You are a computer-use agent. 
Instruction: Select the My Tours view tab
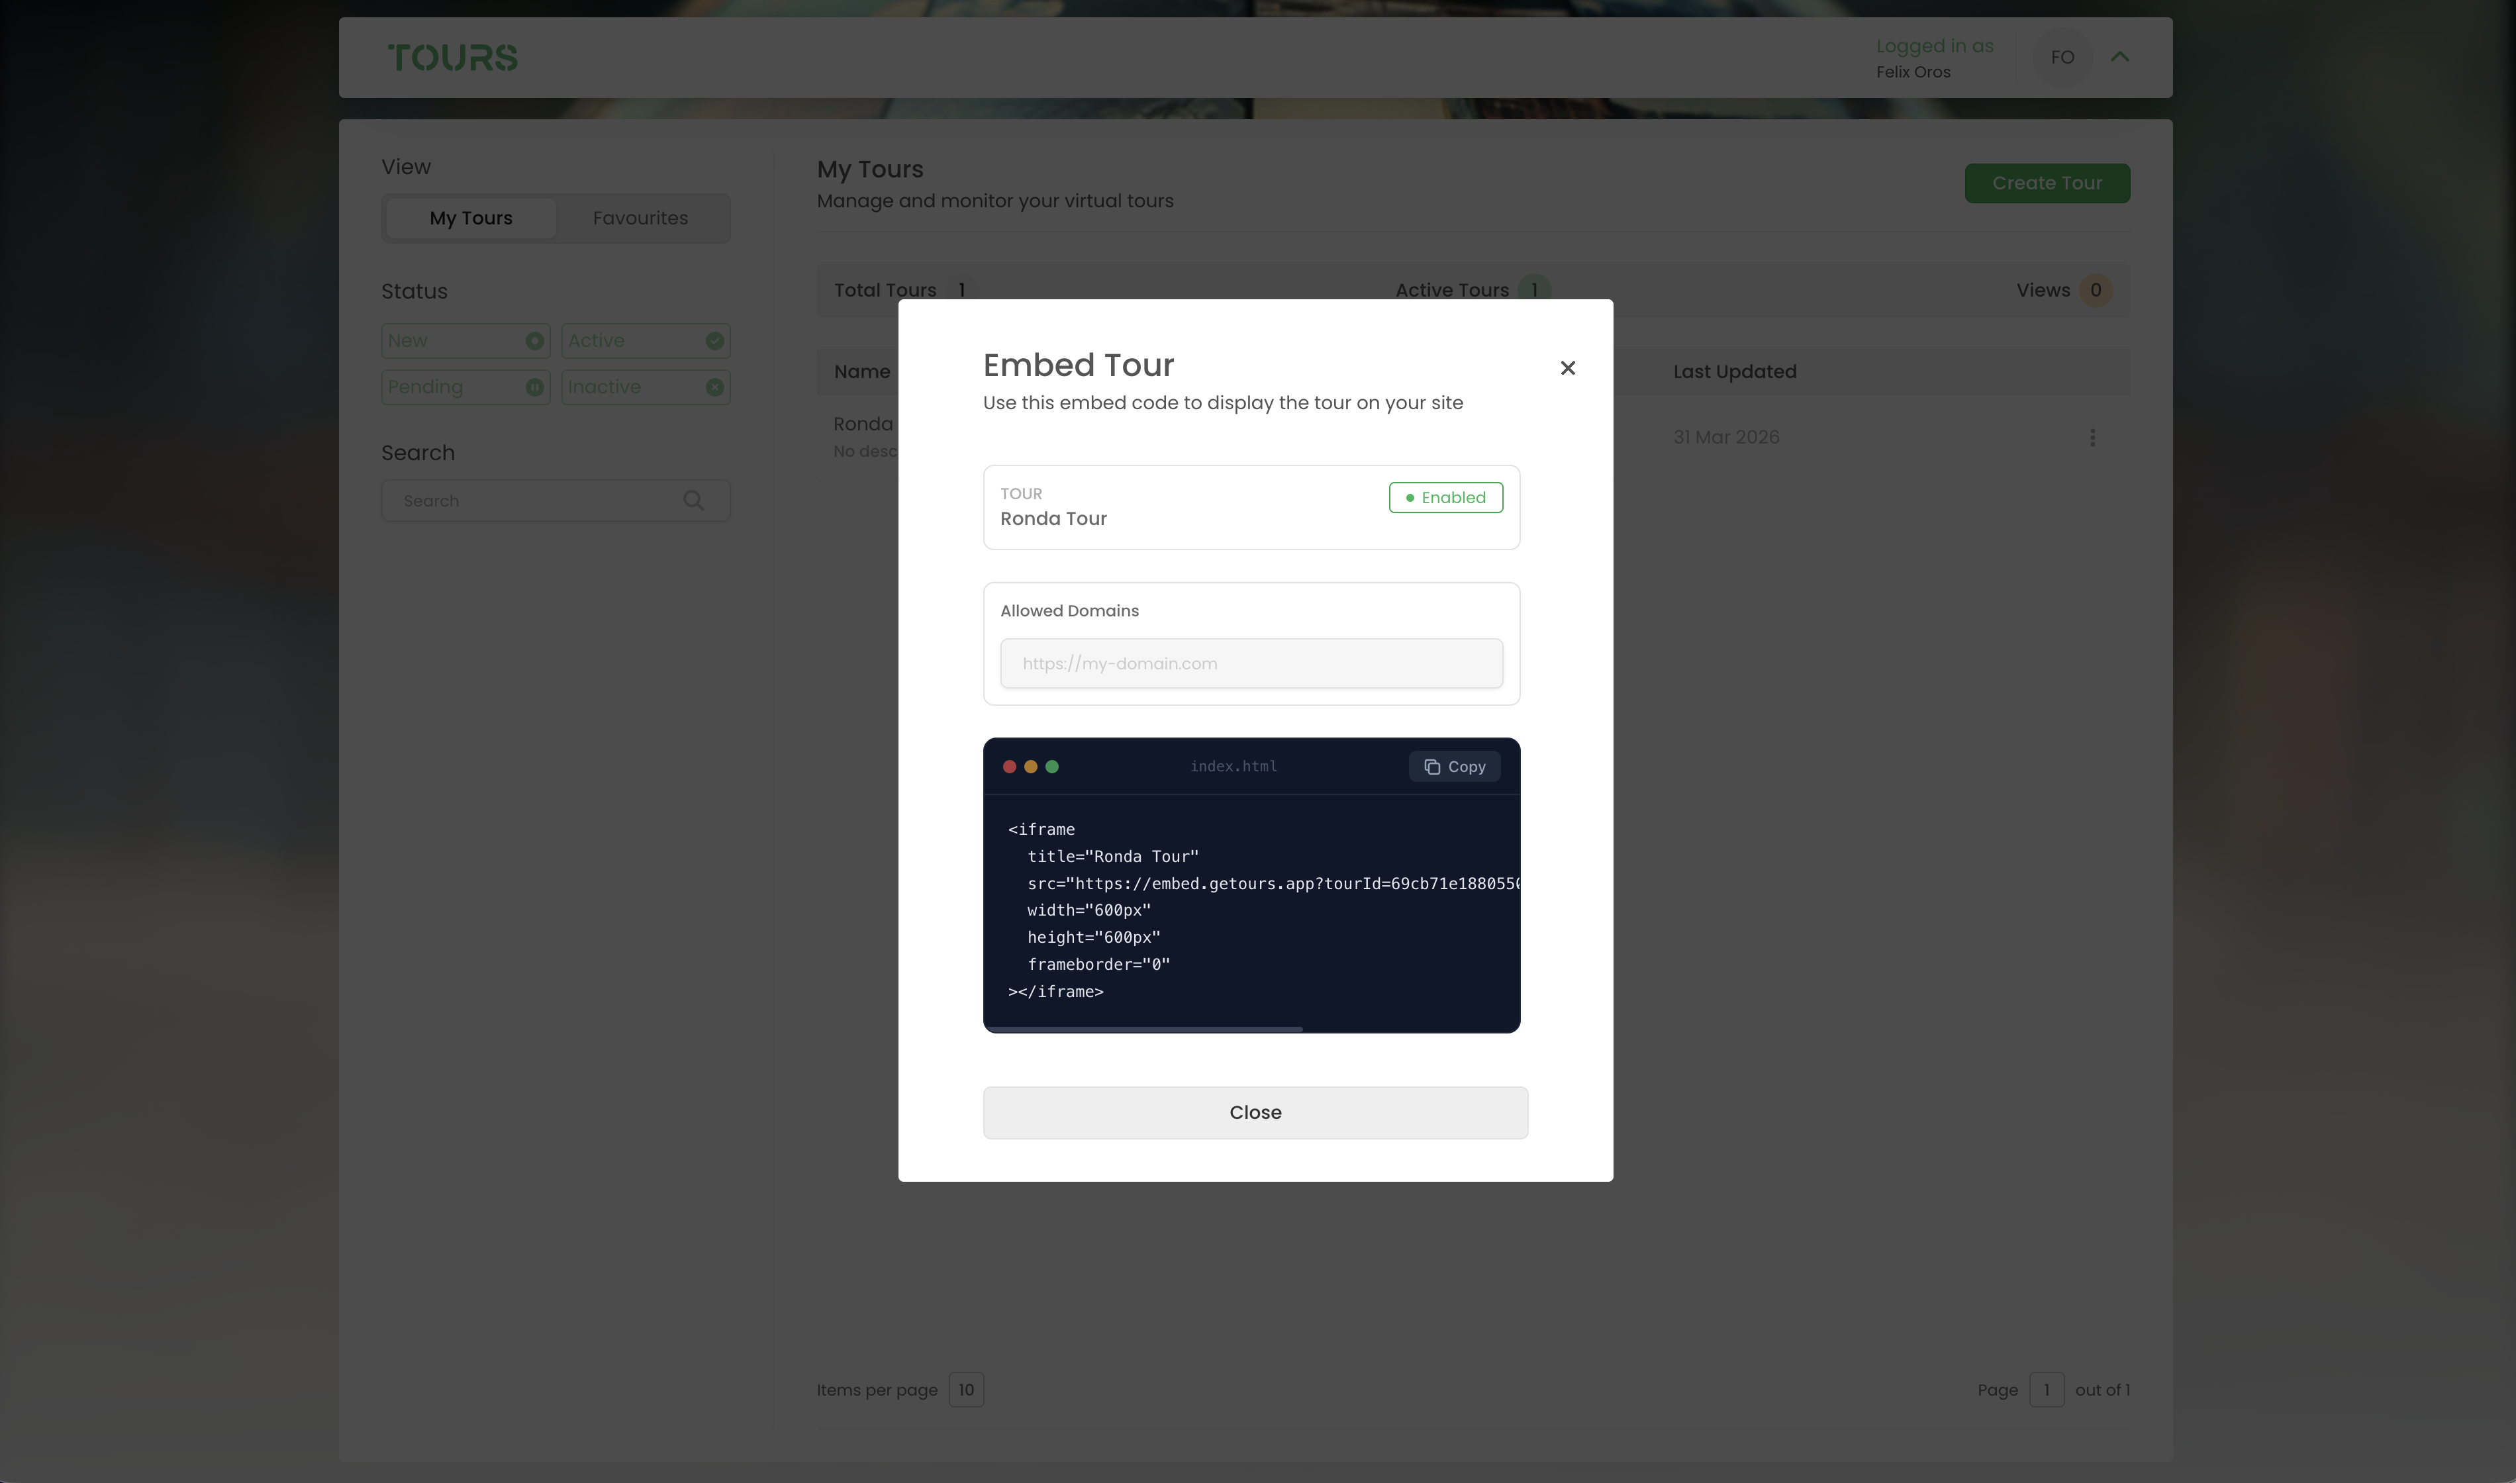coord(471,218)
